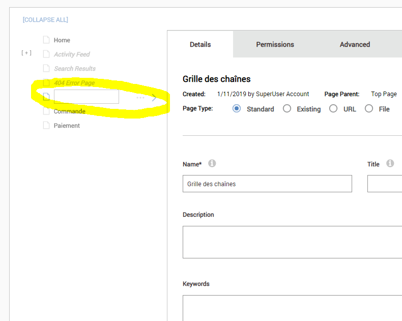This screenshot has width=402, height=321.
Task: Click the Grille des chaînes page heading
Action: [216, 79]
